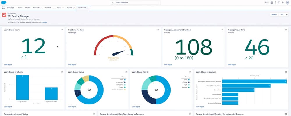Screen dimensions: 291x116
Task: Open the Help question mark icon
Action: [x=275, y=3]
